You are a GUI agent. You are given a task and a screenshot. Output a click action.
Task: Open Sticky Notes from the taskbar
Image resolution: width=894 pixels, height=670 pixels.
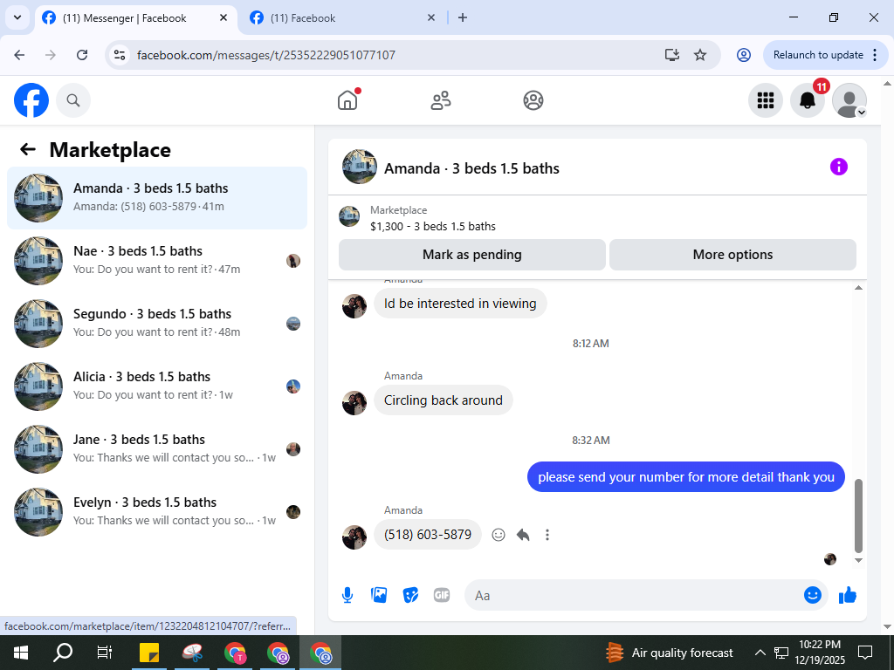(149, 653)
